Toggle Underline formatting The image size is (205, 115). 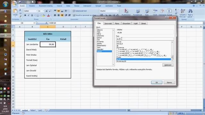pyautogui.click(x=32, y=15)
